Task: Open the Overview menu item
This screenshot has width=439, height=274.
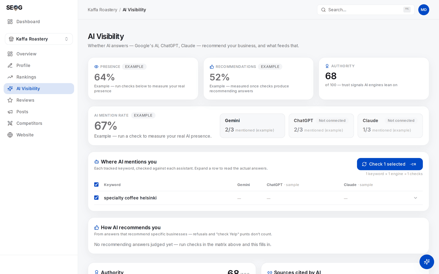Action: click(x=39, y=54)
